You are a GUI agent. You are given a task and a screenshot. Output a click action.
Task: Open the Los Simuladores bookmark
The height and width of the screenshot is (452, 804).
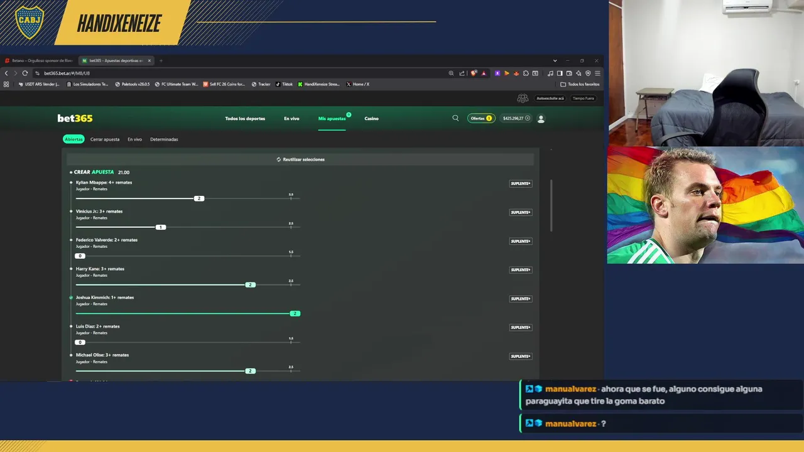click(x=87, y=84)
